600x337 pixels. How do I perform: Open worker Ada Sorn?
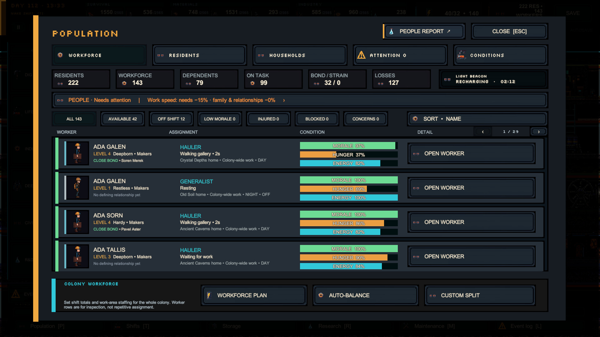click(x=472, y=222)
